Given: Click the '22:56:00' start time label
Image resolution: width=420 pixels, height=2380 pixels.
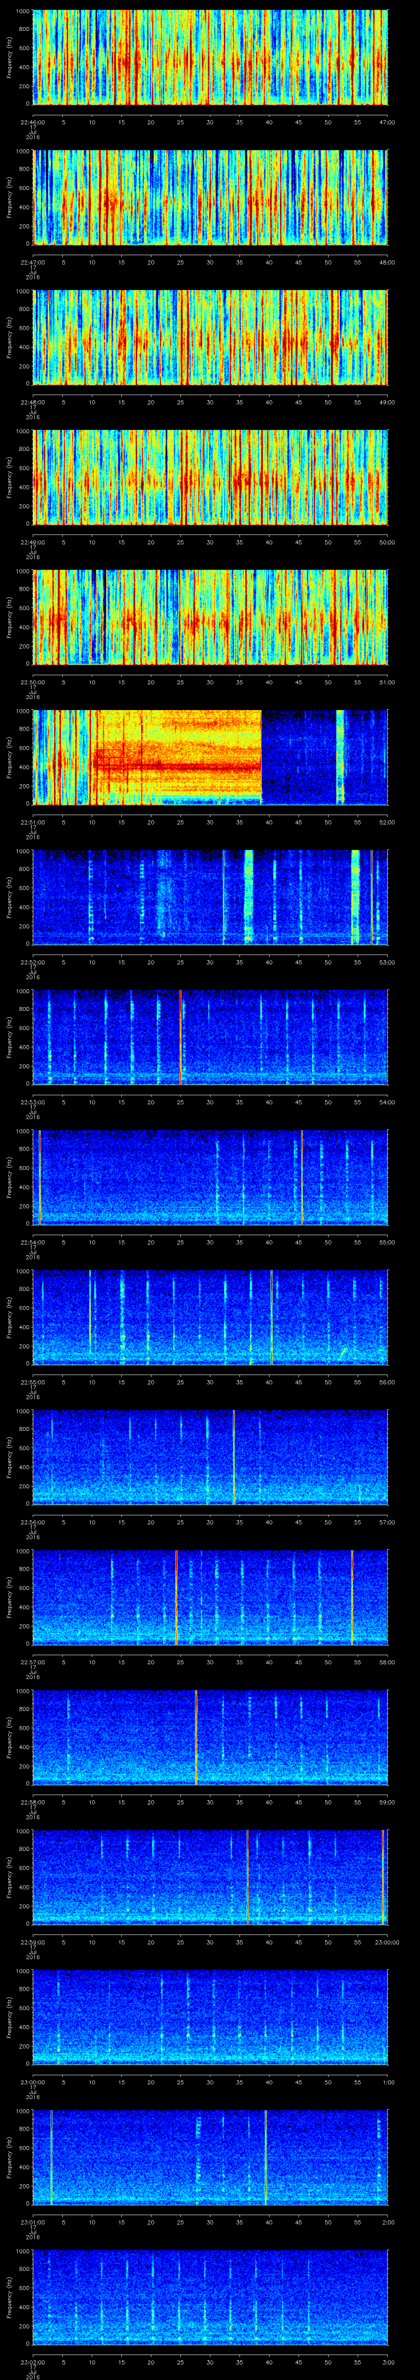Looking at the screenshot, I should 33,1522.
